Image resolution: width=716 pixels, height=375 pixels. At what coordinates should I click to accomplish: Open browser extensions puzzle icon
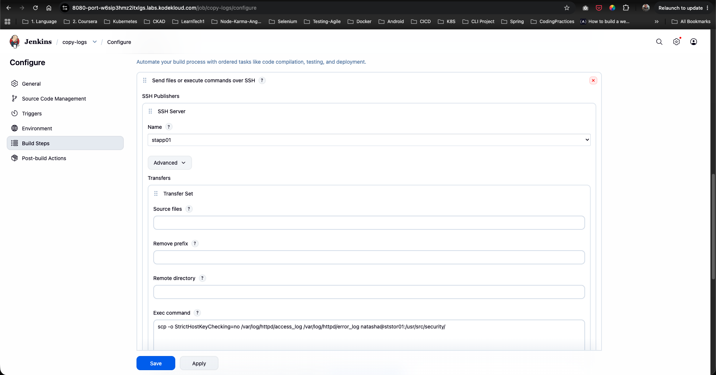[626, 8]
